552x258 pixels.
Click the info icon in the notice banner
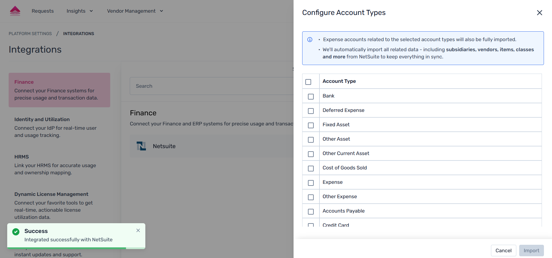click(x=310, y=40)
